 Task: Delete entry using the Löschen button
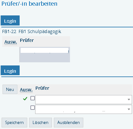click(x=41, y=122)
